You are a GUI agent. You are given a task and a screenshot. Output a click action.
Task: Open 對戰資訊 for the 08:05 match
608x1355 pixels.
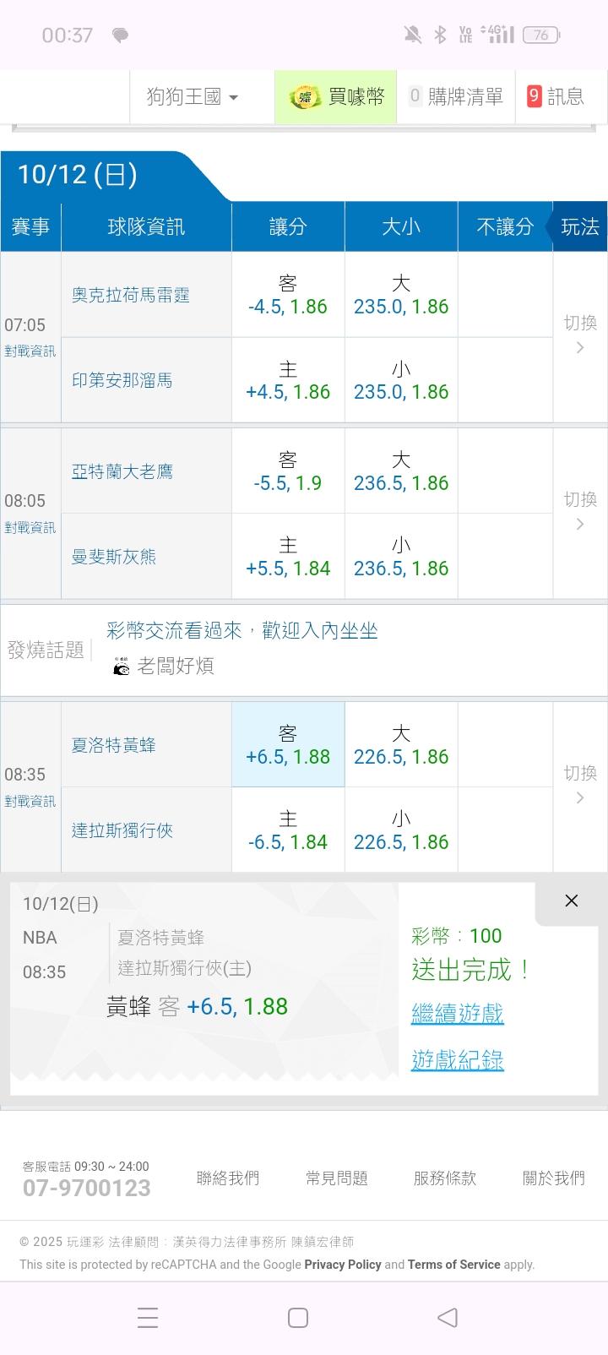[x=30, y=528]
